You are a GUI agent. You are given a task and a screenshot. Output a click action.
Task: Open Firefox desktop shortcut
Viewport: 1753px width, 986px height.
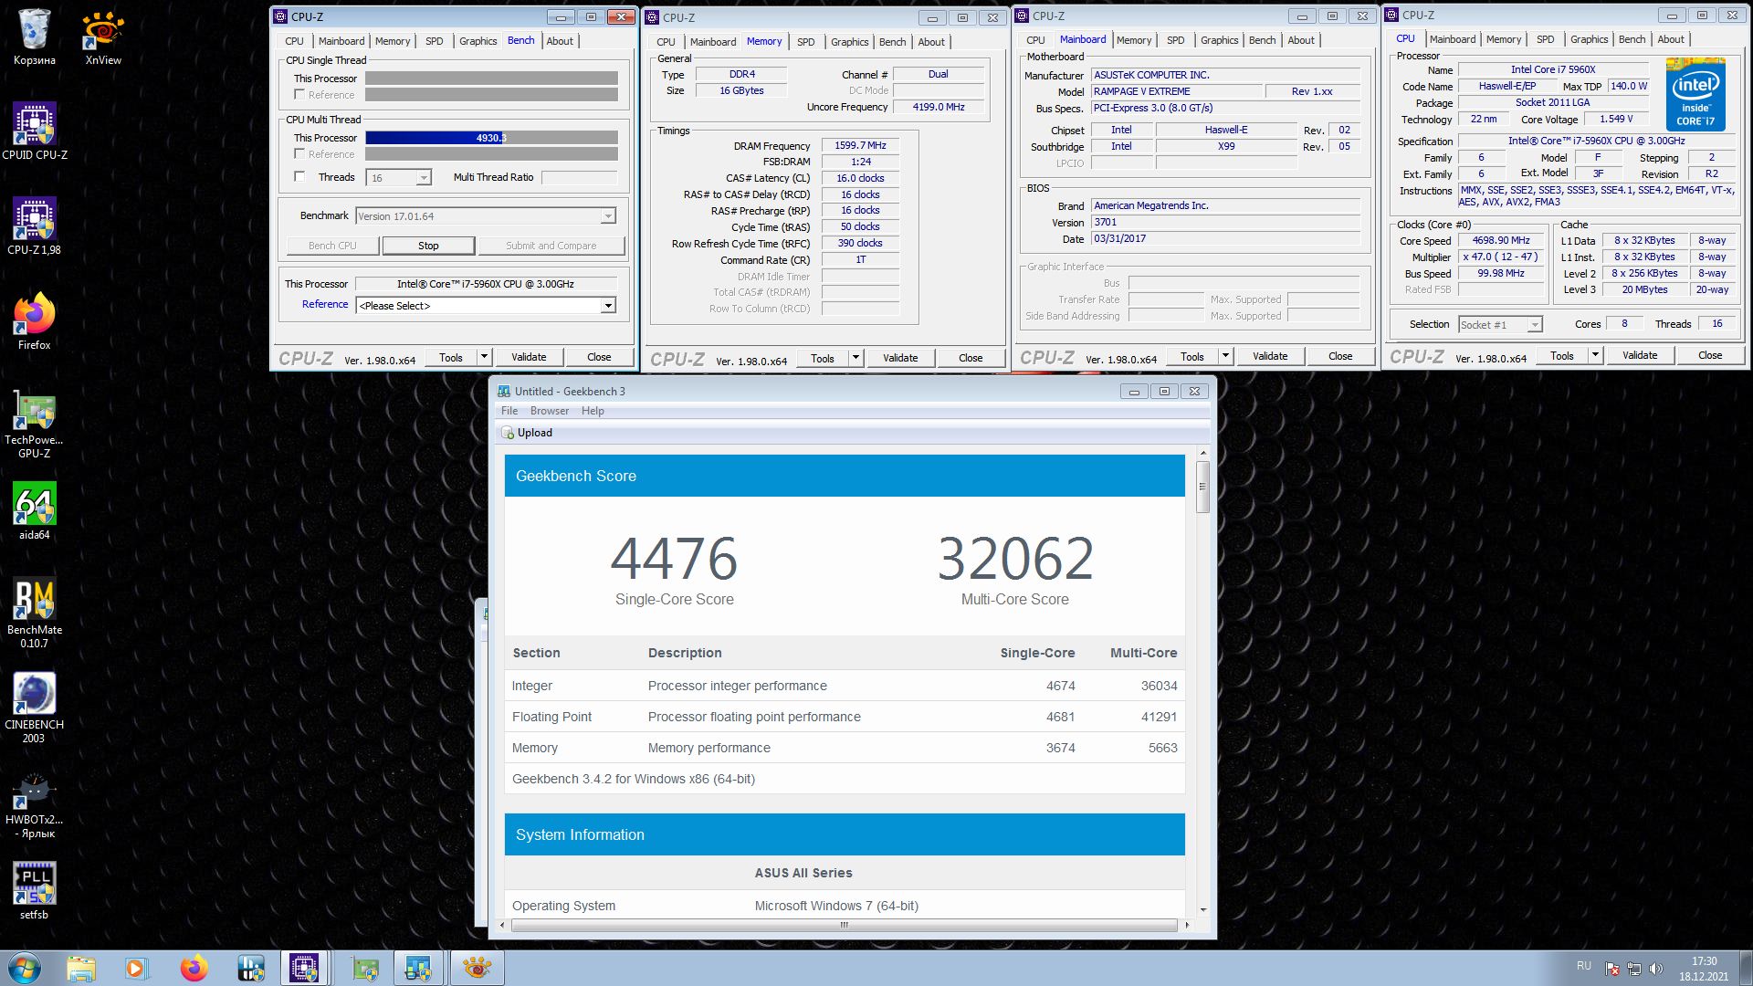(x=34, y=320)
